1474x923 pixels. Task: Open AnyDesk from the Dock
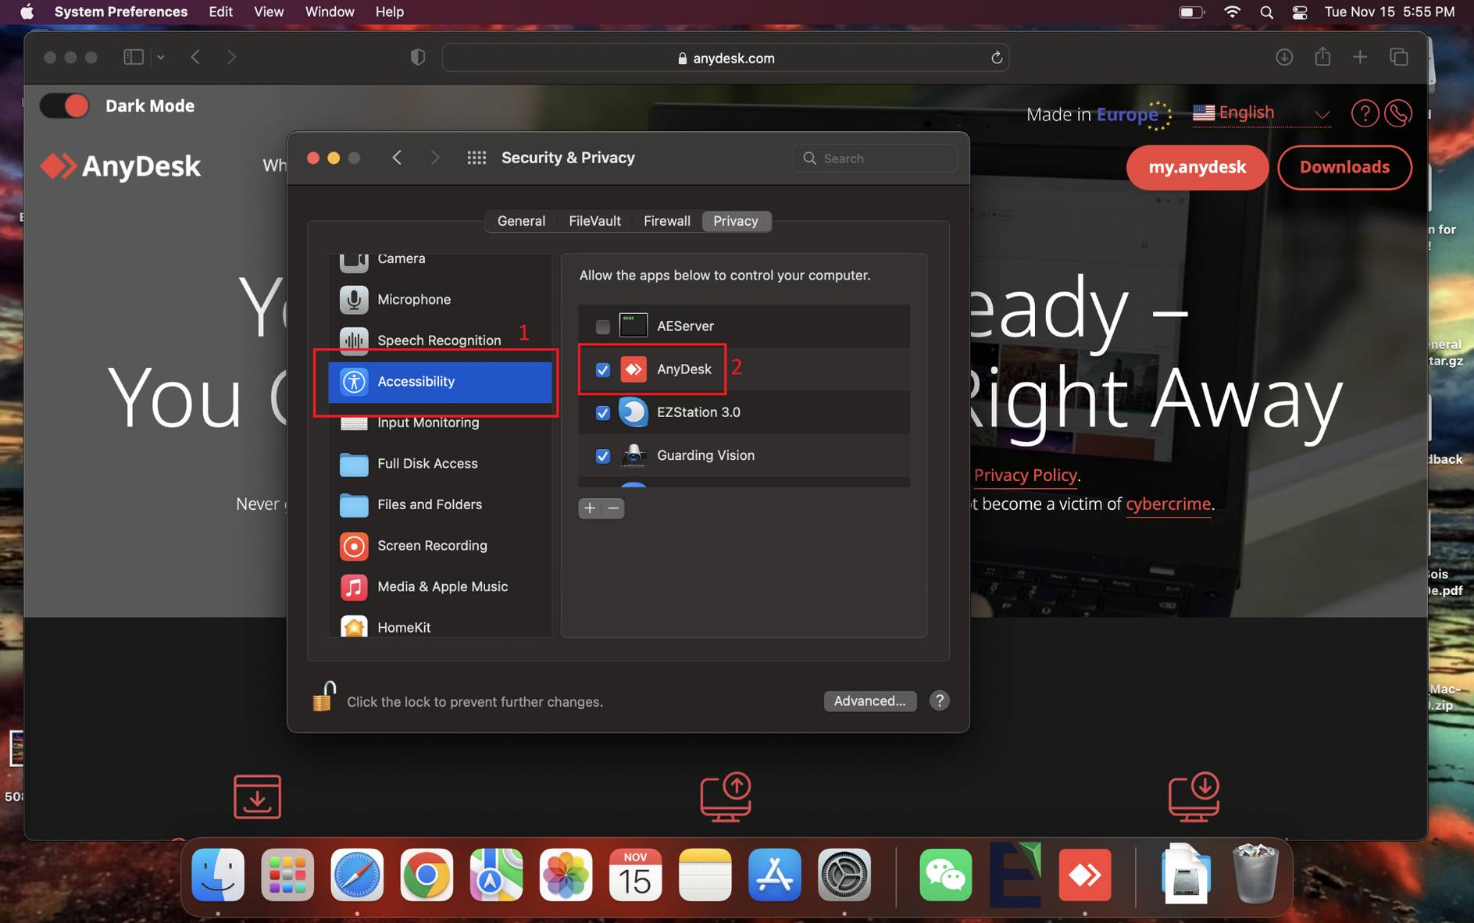tap(1084, 875)
